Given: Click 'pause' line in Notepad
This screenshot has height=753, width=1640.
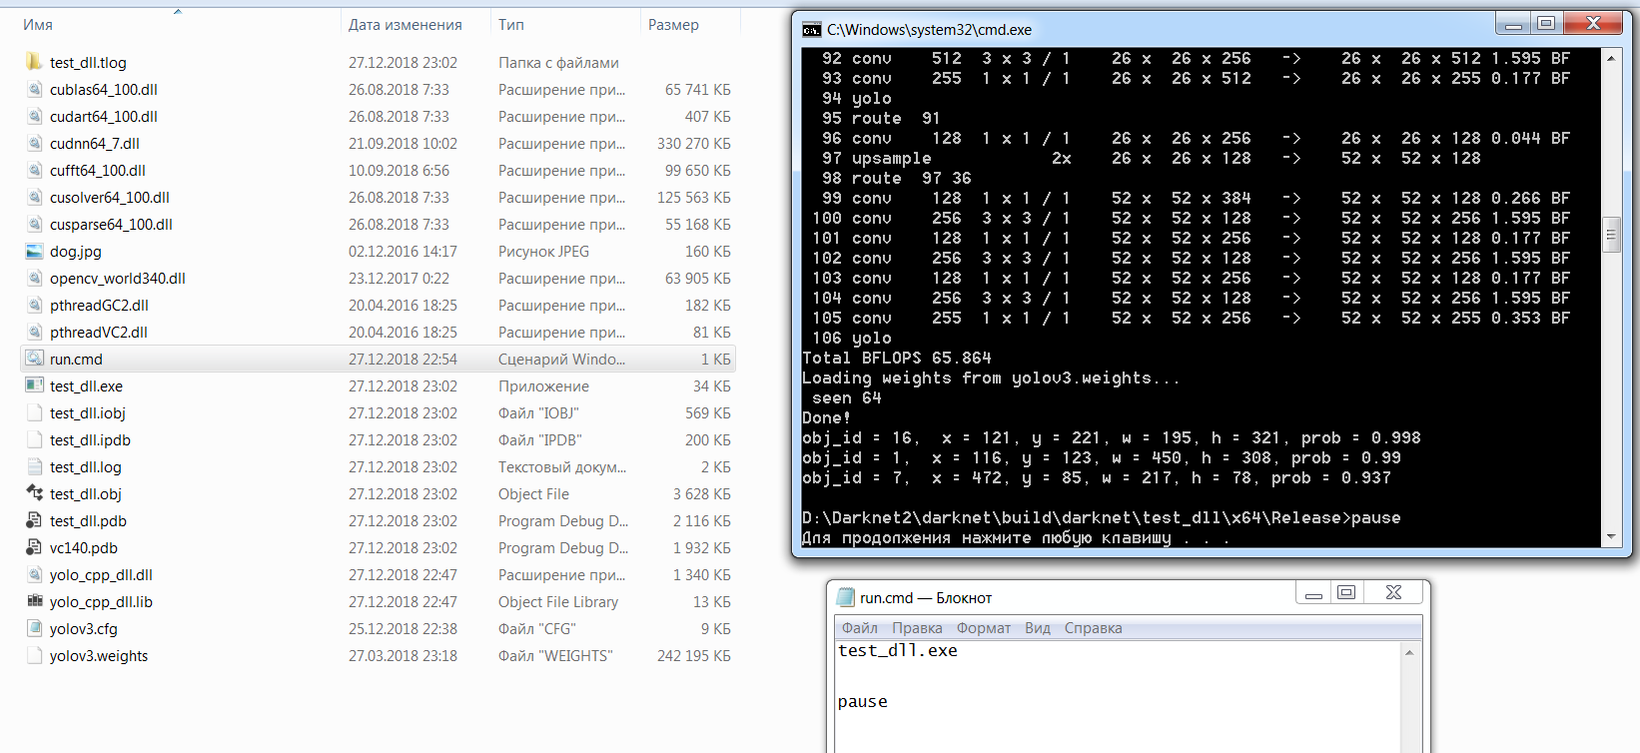Looking at the screenshot, I should pos(863,701).
